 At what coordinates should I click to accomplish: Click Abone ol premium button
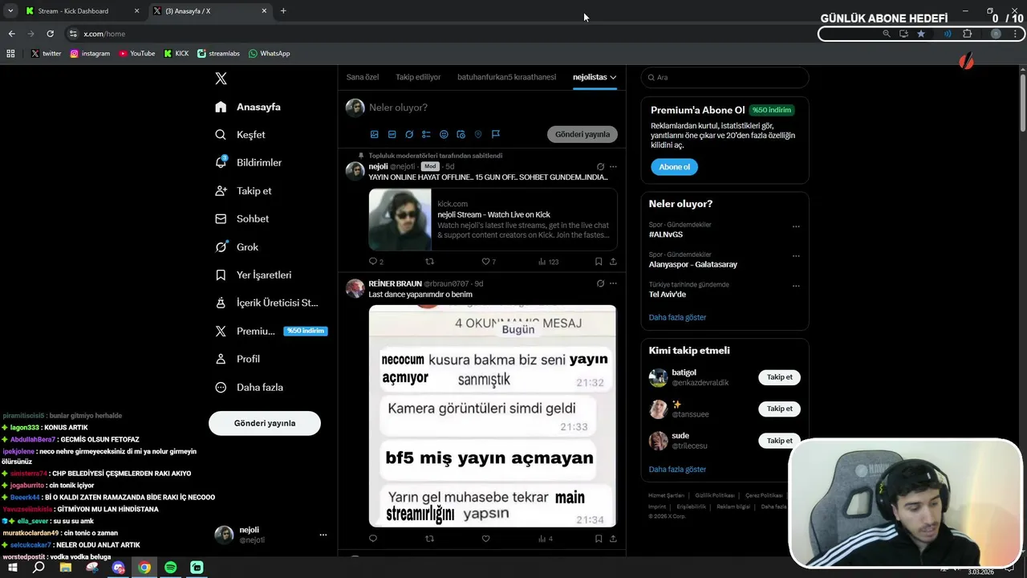coord(674,167)
